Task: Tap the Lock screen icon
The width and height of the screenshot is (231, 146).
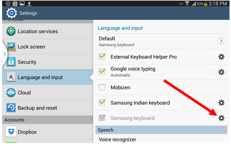Action: (x=11, y=47)
